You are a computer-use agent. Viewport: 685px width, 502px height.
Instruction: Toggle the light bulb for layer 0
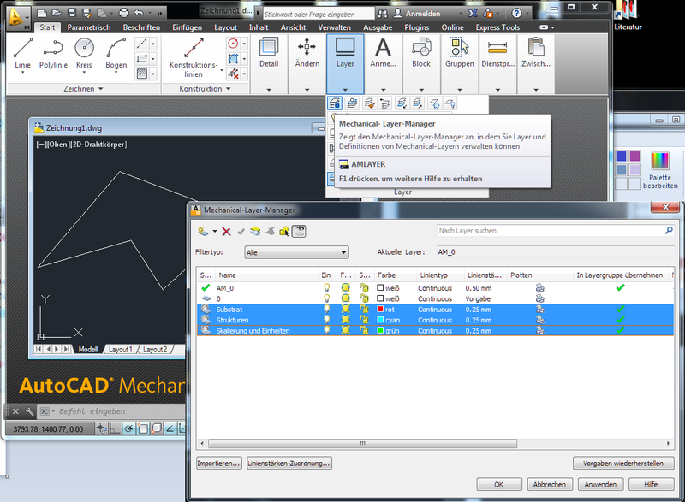coord(326,298)
